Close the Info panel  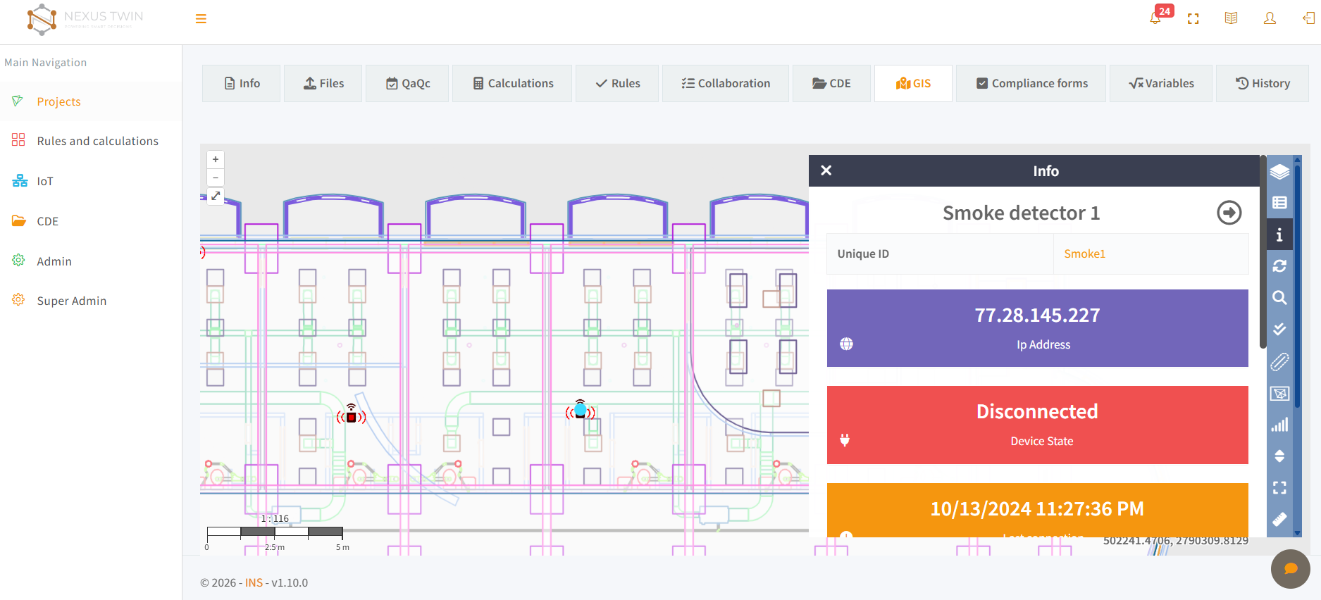click(826, 170)
